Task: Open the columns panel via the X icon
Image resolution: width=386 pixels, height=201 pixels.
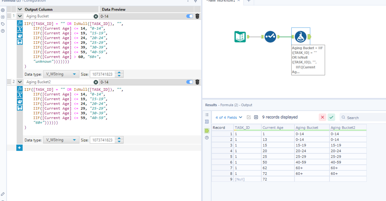Action: [20, 29]
